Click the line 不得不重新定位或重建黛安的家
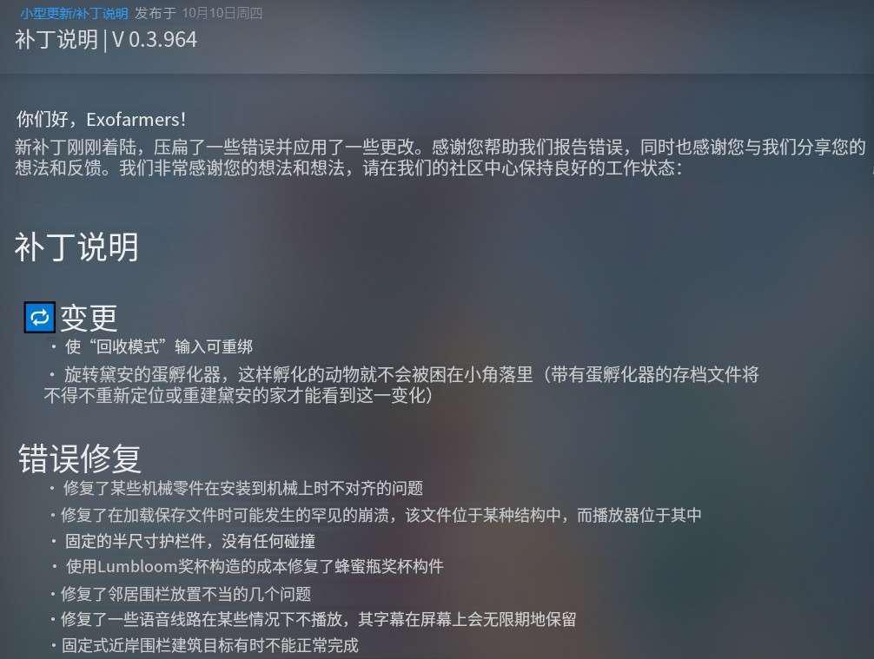This screenshot has height=659, width=874. pyautogui.click(x=238, y=396)
